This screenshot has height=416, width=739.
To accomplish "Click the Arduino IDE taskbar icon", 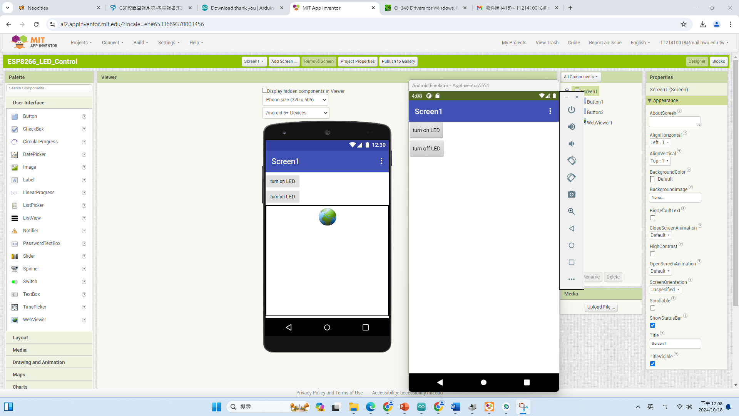I will 421,407.
